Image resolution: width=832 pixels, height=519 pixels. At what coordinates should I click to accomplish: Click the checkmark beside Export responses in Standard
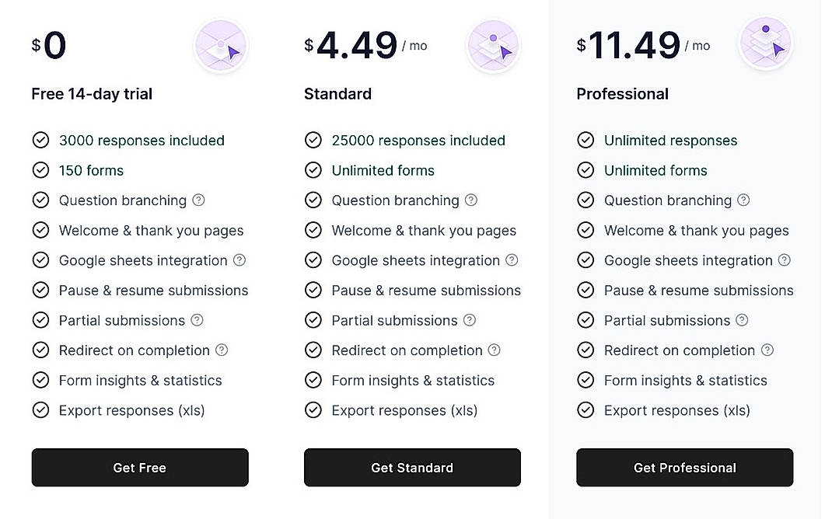coord(313,410)
